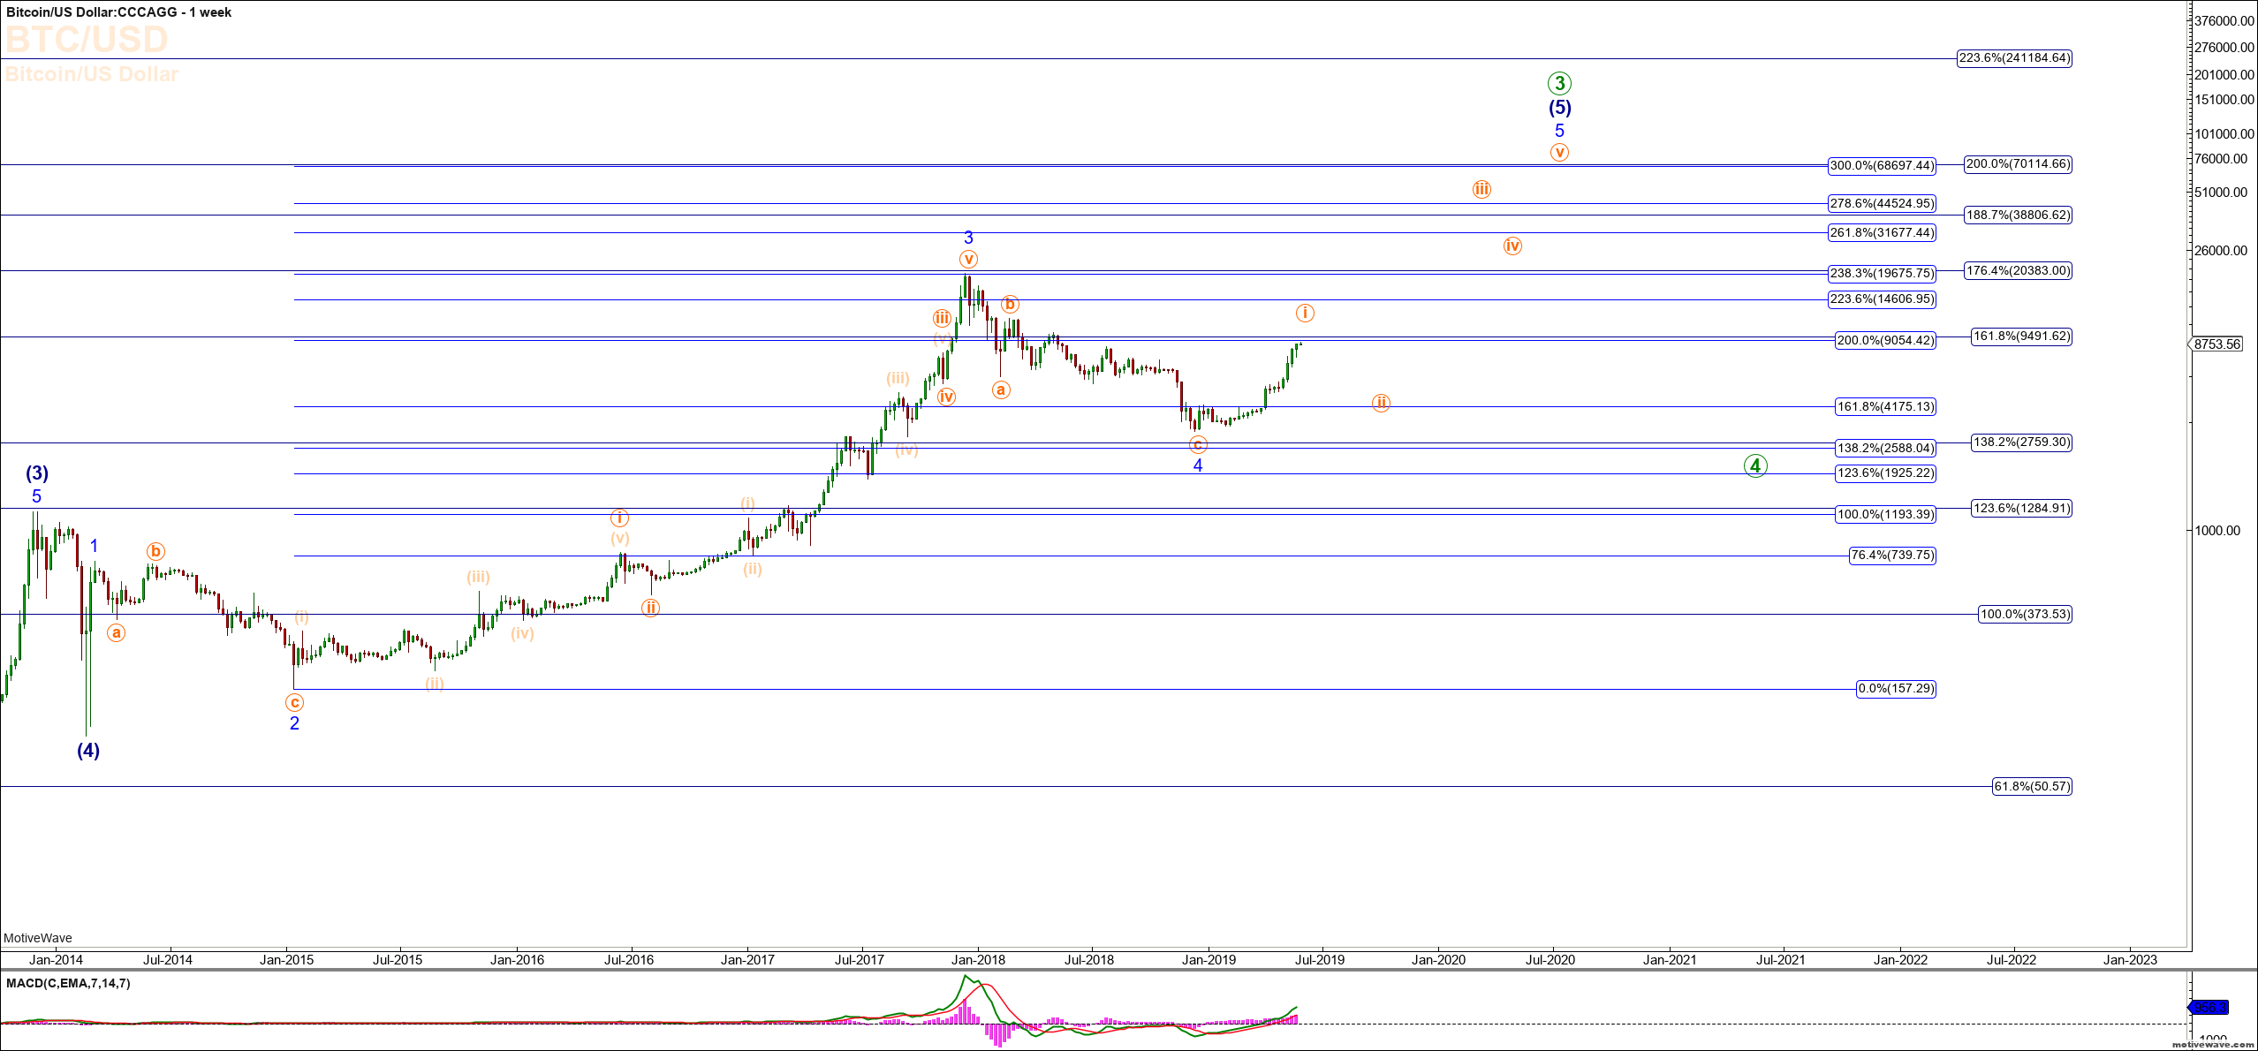Viewport: 2258px width, 1051px height.
Task: Select the dark blue (5) wave label
Action: [x=1559, y=108]
